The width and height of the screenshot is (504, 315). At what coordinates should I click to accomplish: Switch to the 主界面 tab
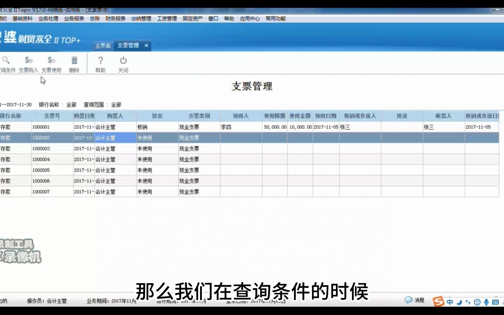[x=102, y=45]
